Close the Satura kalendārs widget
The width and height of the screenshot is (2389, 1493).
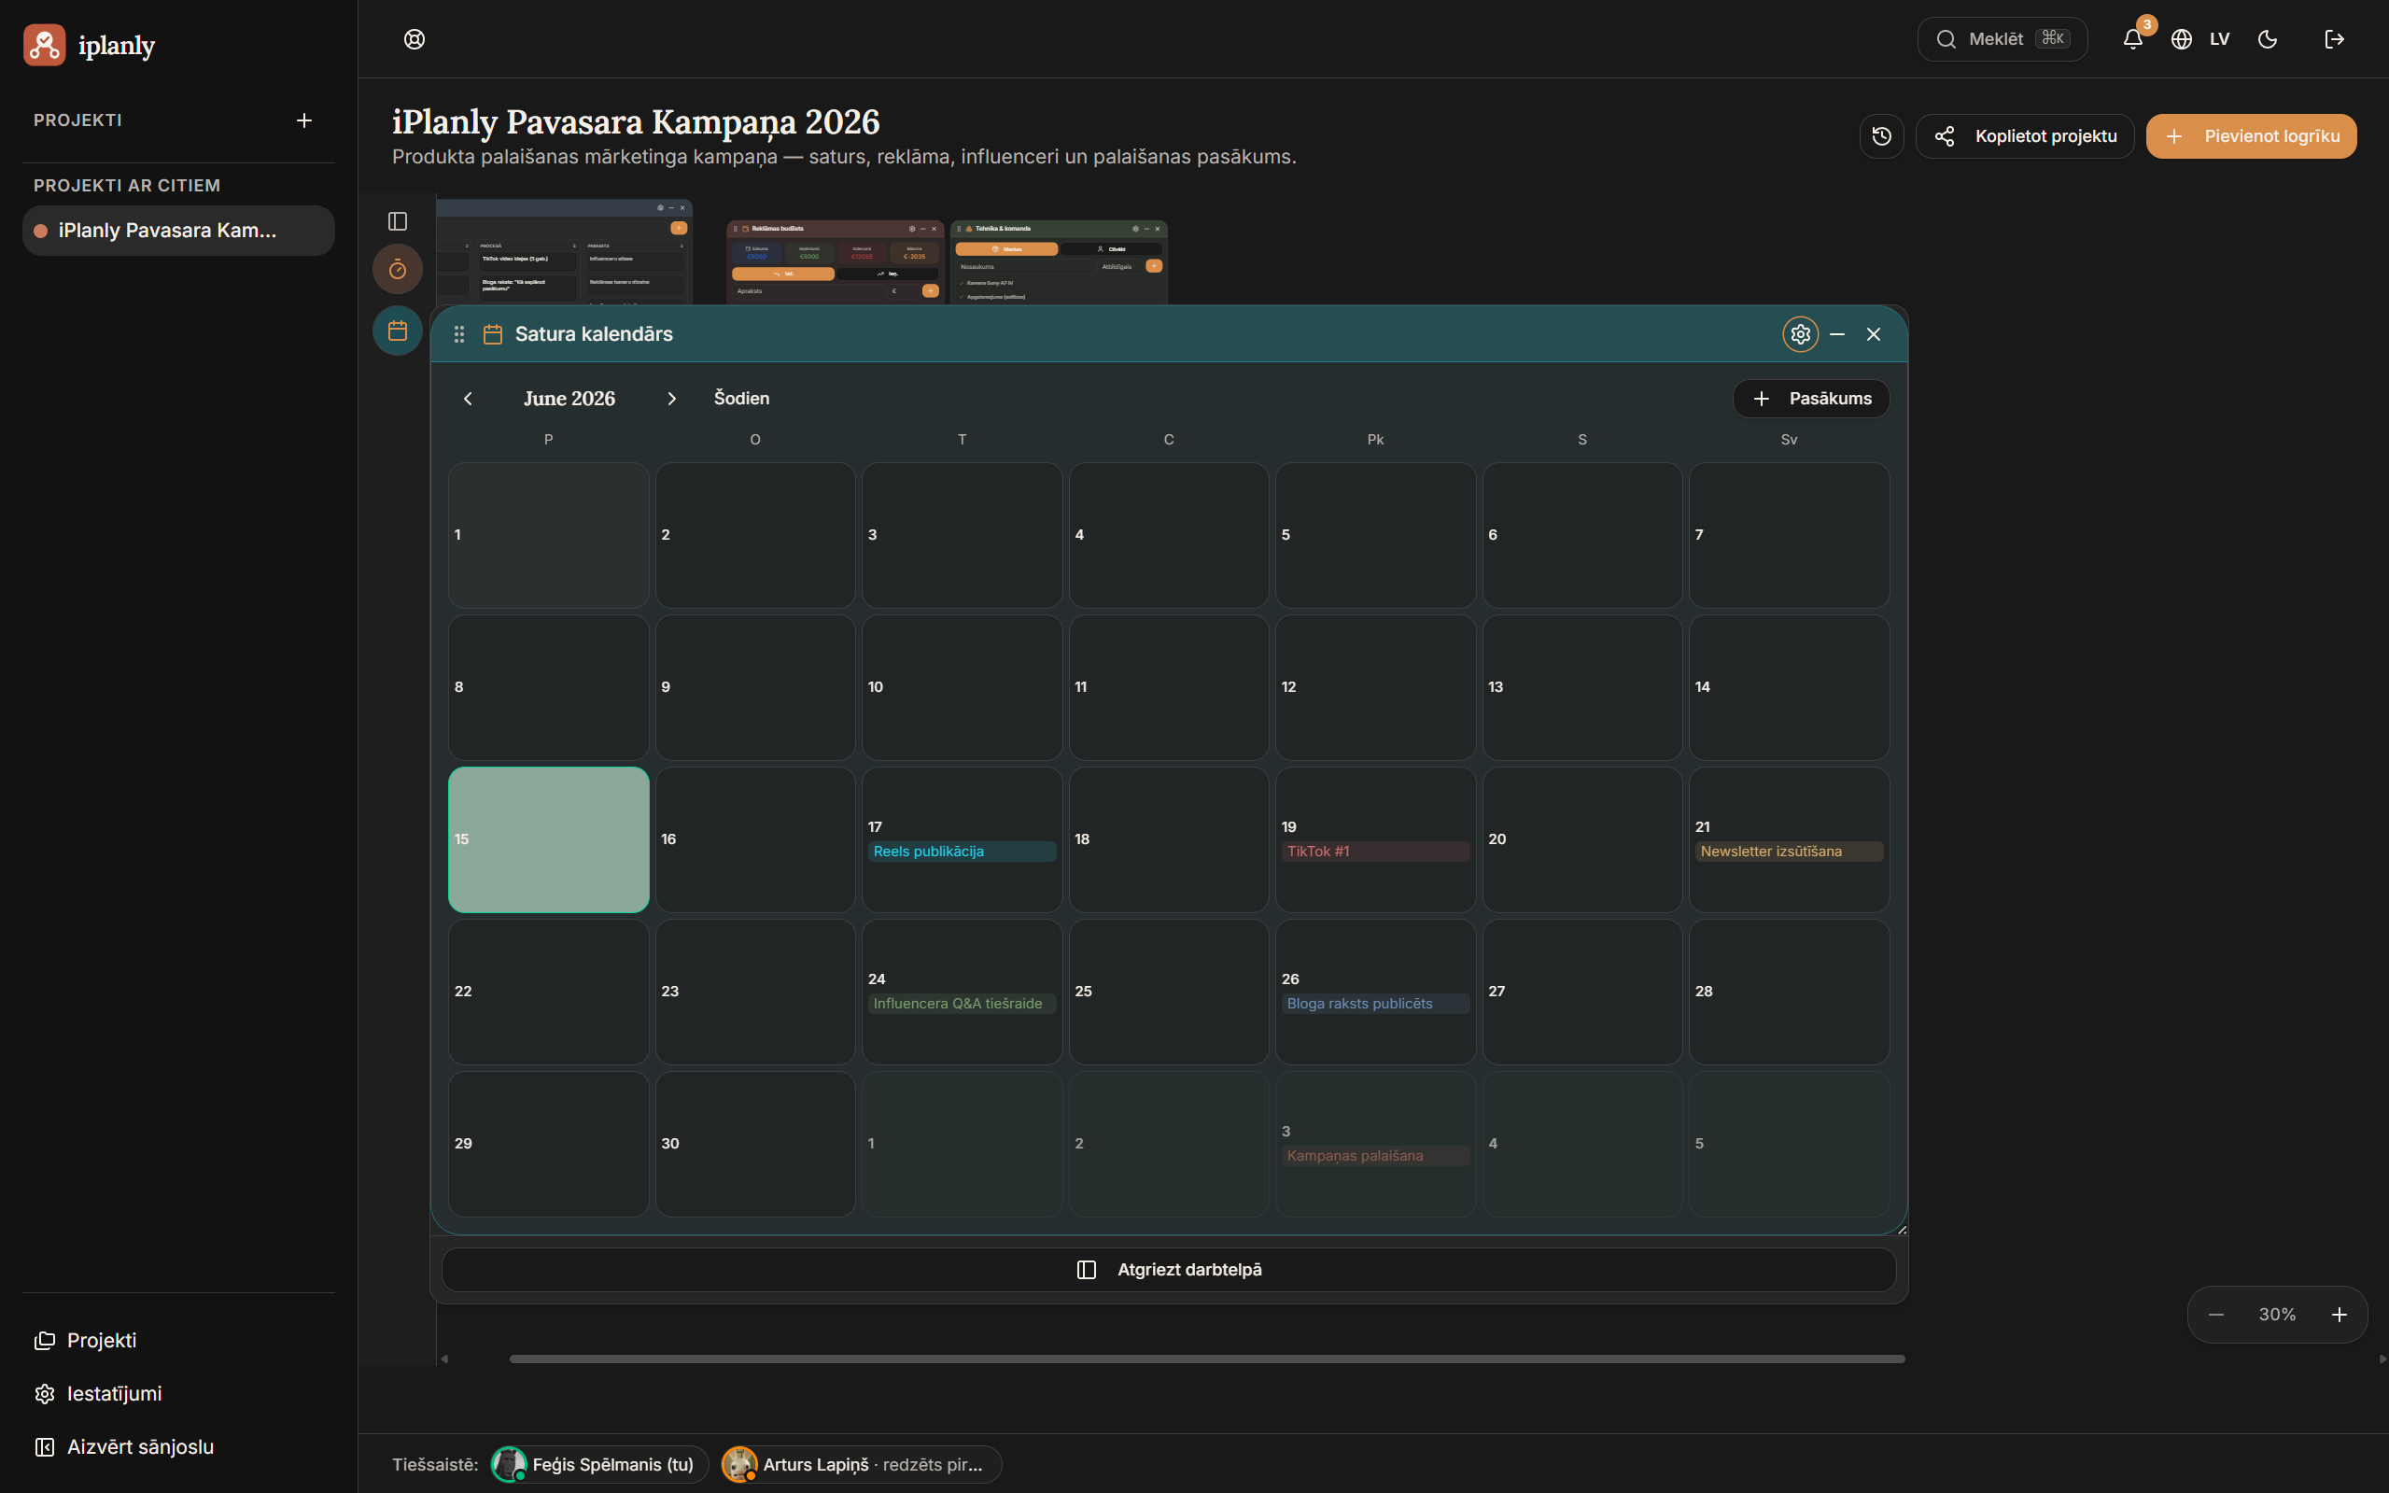pos(1874,333)
